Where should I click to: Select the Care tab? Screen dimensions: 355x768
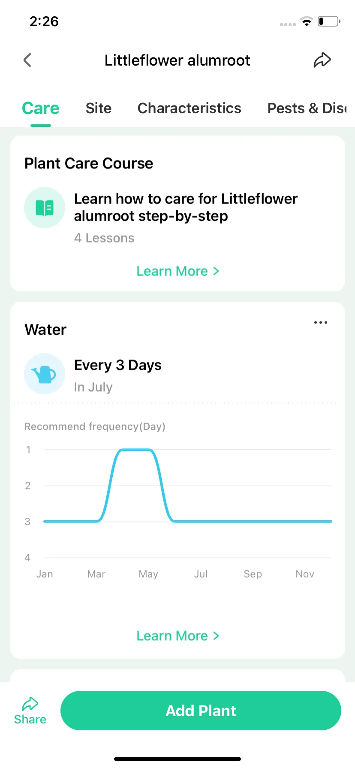(41, 108)
